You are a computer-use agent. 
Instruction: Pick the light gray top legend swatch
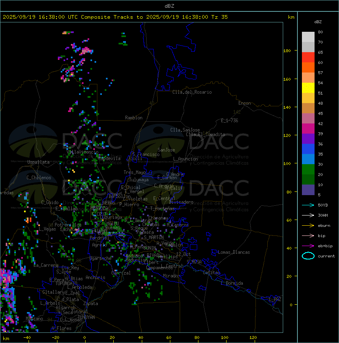point(308,37)
